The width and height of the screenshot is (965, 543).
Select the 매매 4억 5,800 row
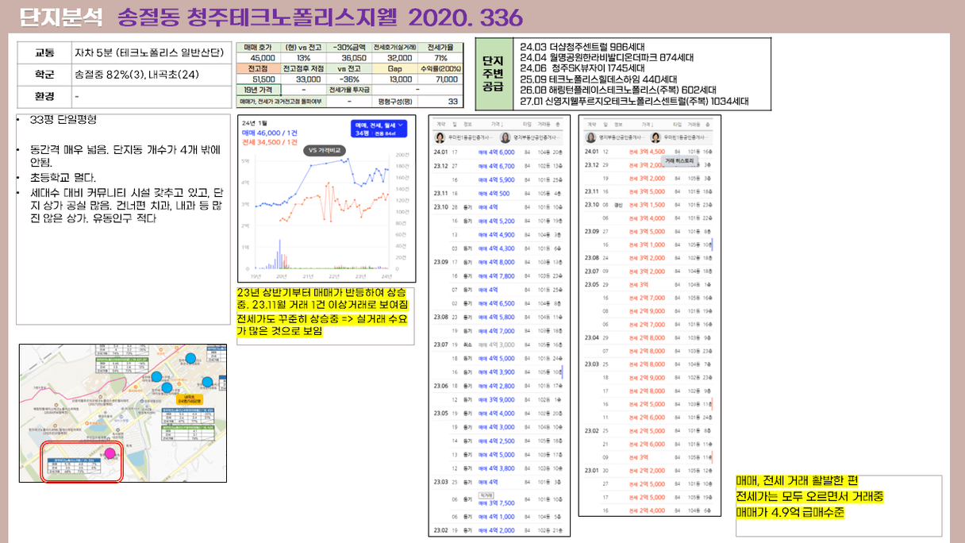pos(498,317)
